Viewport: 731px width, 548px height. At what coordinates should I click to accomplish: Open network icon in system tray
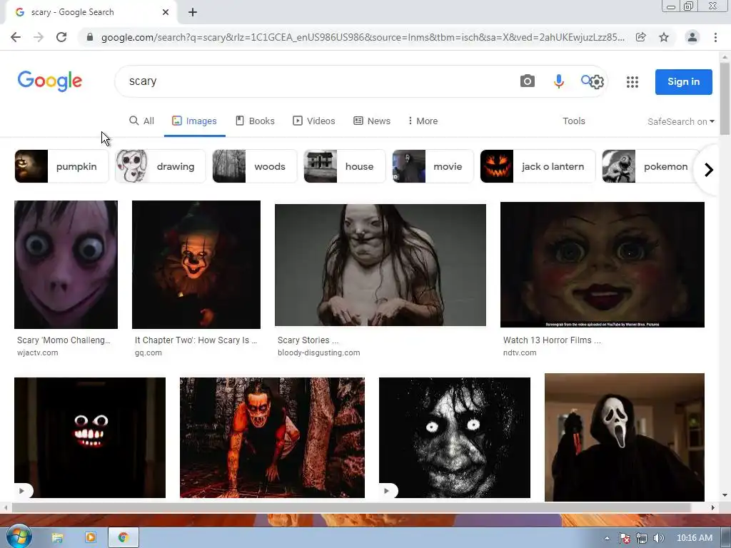[x=642, y=538]
